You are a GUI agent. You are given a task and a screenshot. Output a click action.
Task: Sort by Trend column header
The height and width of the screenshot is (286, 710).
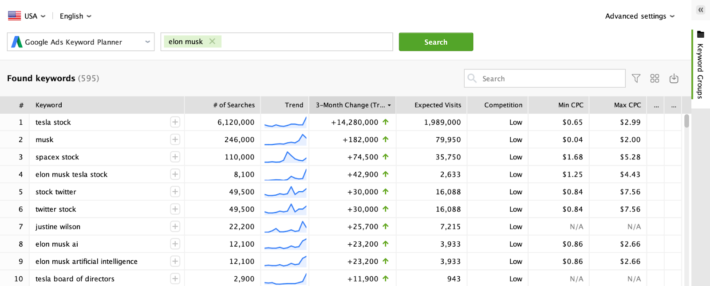click(285, 105)
